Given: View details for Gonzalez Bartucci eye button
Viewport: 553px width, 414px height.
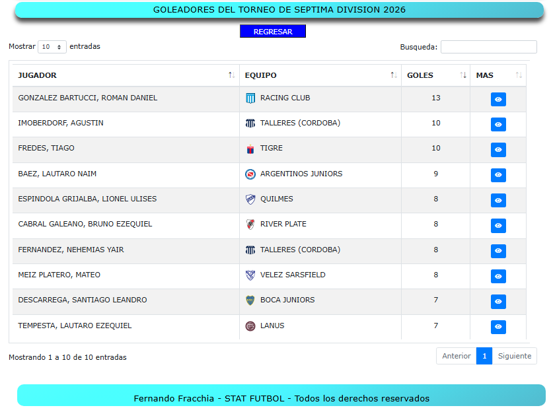Looking at the screenshot, I should tap(498, 99).
